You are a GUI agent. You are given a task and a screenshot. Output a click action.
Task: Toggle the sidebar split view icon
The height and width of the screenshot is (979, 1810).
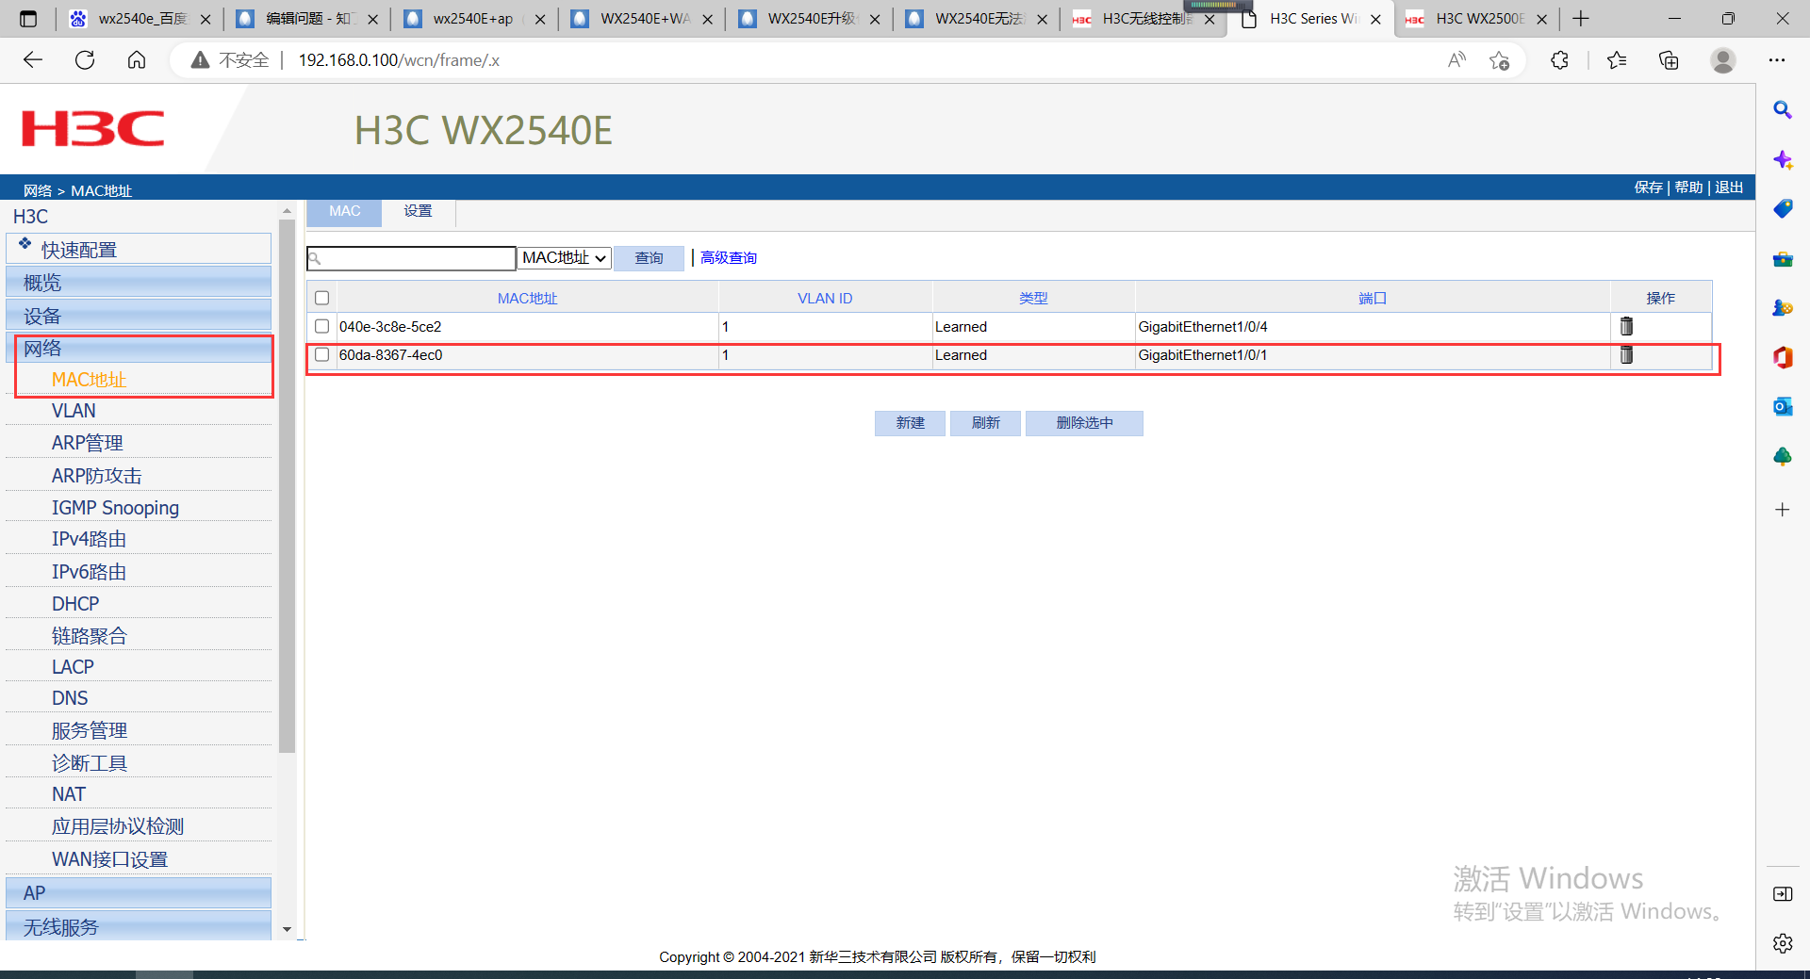tap(1783, 893)
